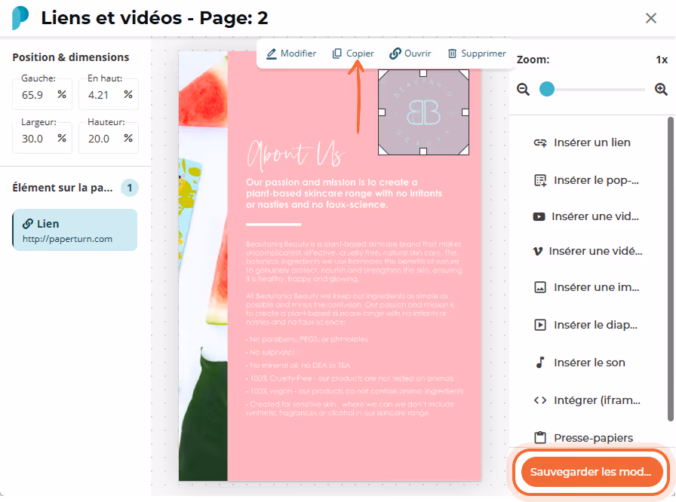This screenshot has width=676, height=502.
Task: Click the pop-up insert icon
Action: 539,180
